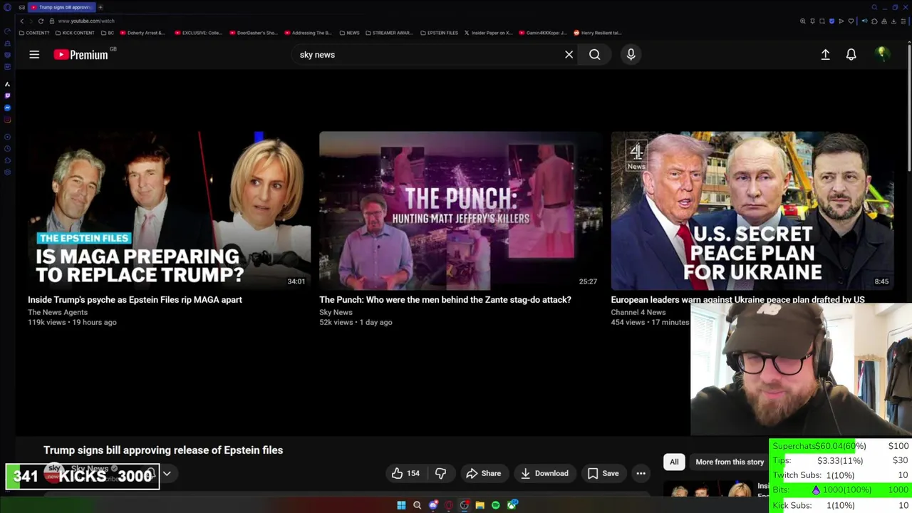Open Henry Resilient bookmark

click(x=597, y=33)
